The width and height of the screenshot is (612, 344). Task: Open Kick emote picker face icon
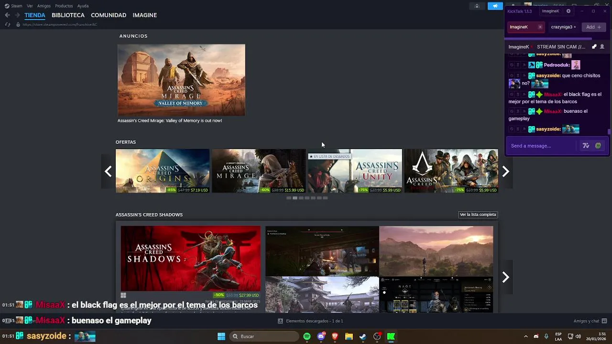[598, 146]
